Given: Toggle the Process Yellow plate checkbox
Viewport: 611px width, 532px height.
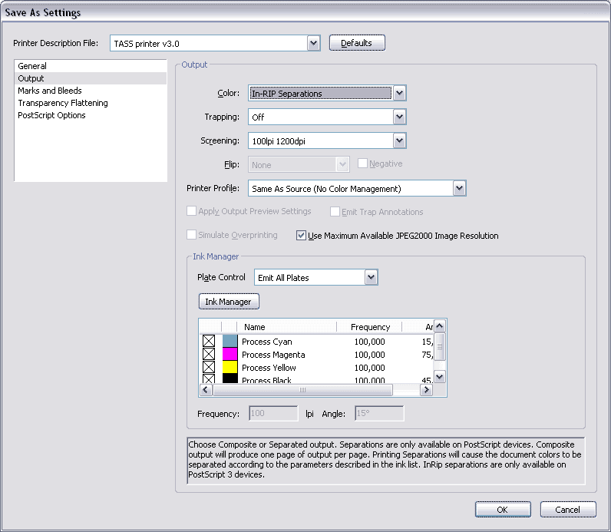Looking at the screenshot, I should 209,367.
